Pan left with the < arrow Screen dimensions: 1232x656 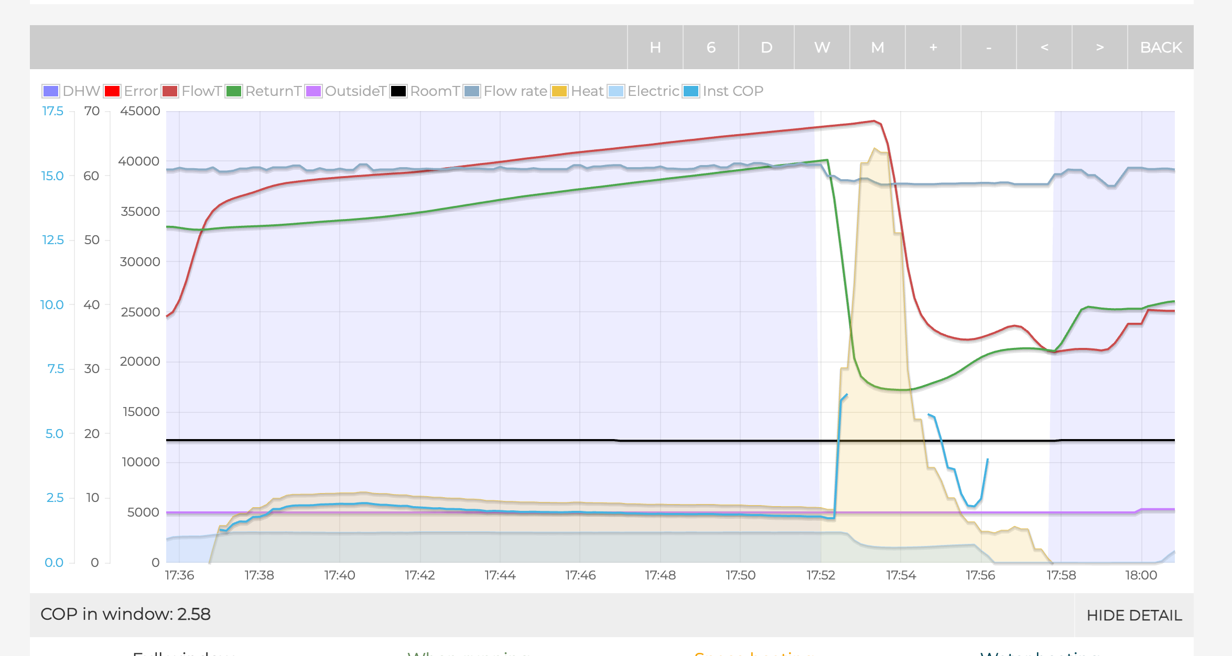point(1044,47)
